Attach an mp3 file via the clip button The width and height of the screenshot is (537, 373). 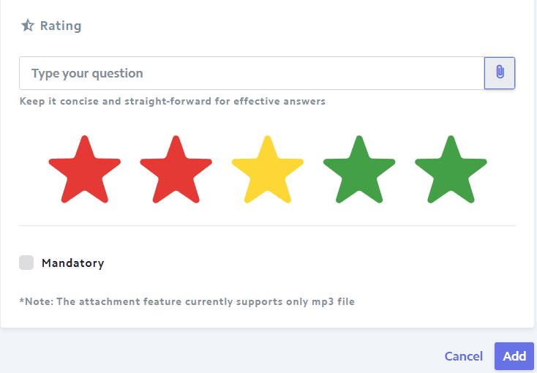(500, 73)
